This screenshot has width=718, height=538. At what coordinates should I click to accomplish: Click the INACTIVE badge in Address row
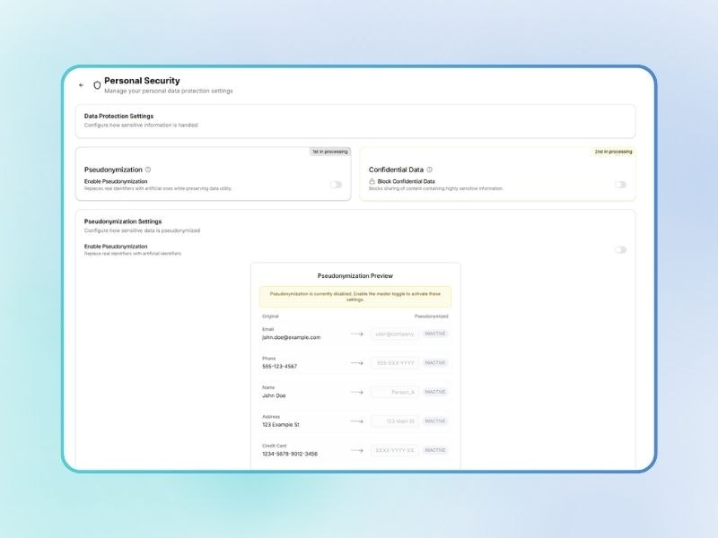pyautogui.click(x=435, y=421)
